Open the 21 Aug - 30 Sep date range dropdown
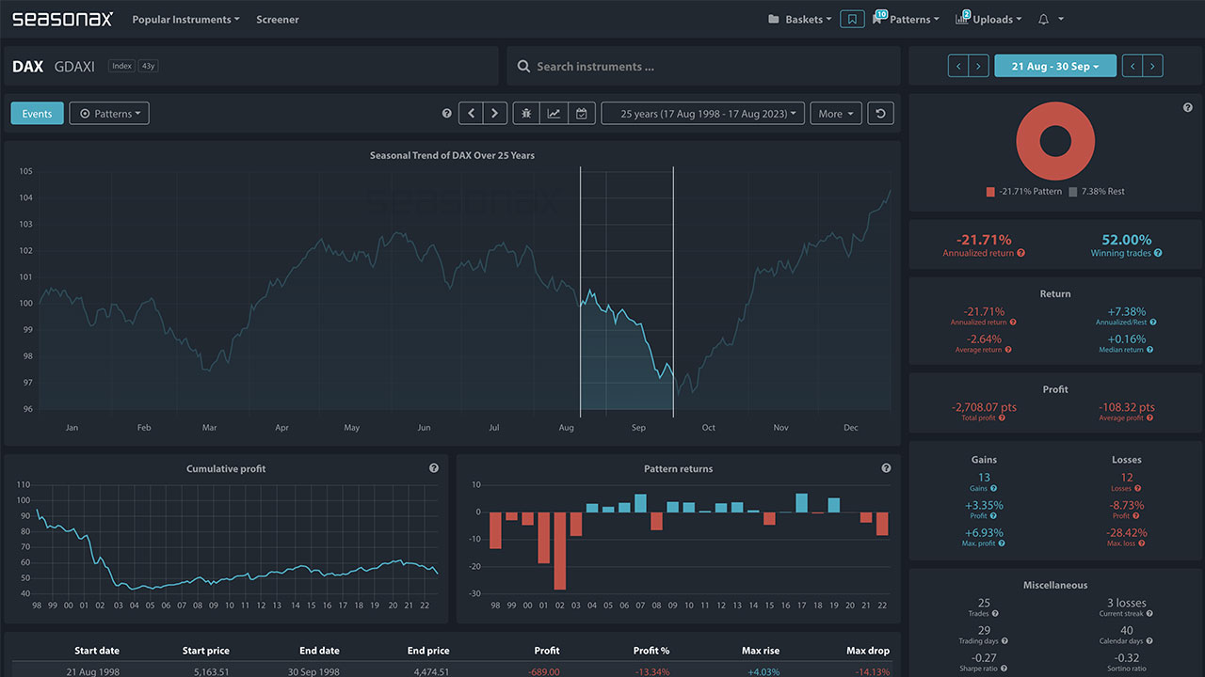The image size is (1205, 677). pyautogui.click(x=1055, y=66)
